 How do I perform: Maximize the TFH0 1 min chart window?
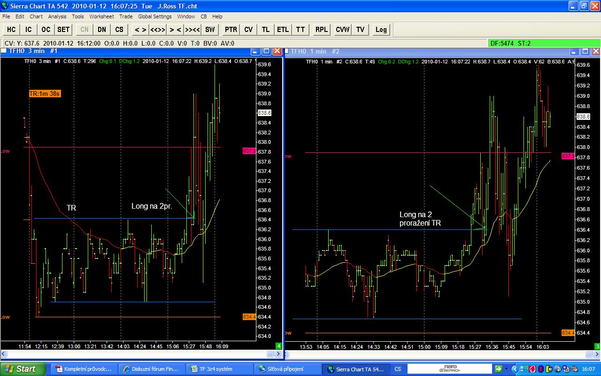tap(585, 51)
